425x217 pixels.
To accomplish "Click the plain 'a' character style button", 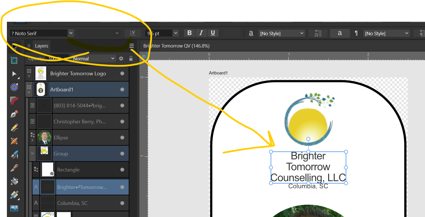I will coord(340,33).
